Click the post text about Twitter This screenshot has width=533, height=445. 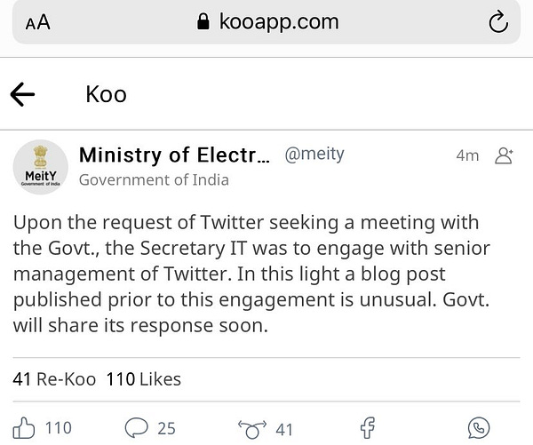[x=251, y=274]
